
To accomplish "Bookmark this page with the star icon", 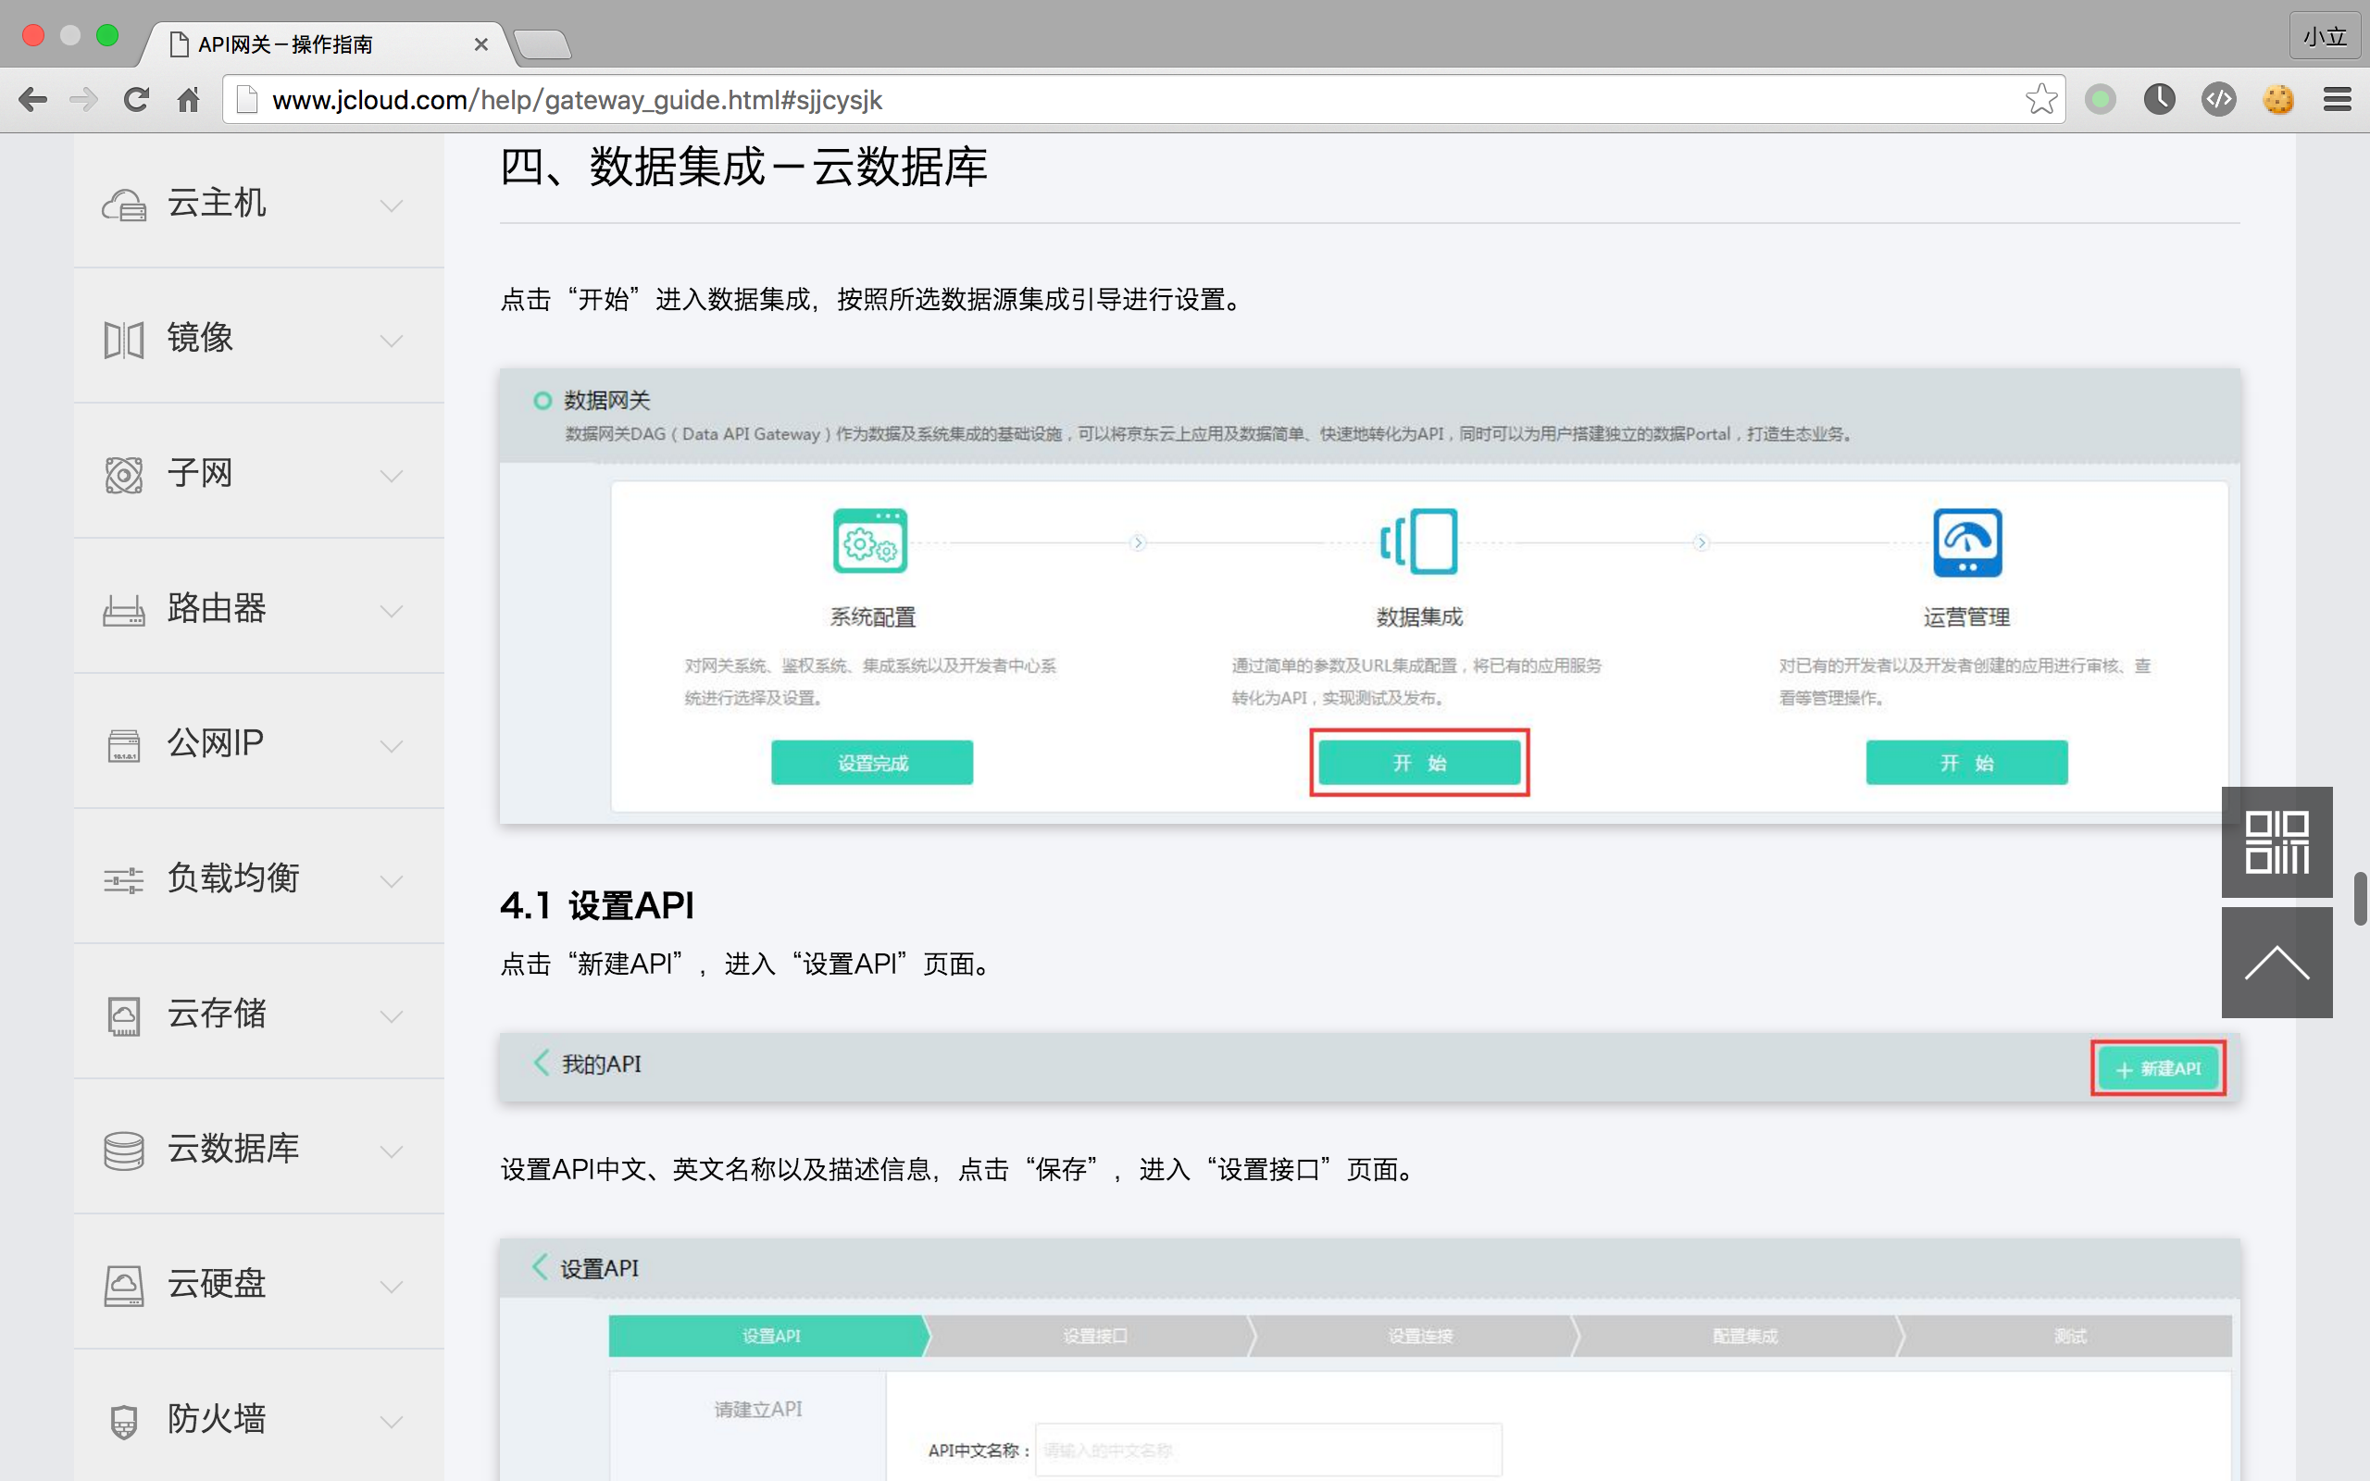I will tap(2042, 99).
